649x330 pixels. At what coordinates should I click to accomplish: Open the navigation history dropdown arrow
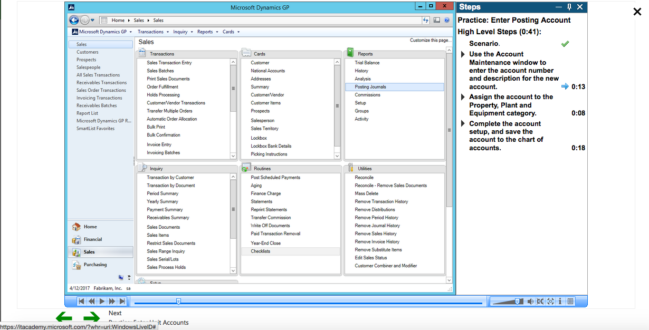point(93,20)
